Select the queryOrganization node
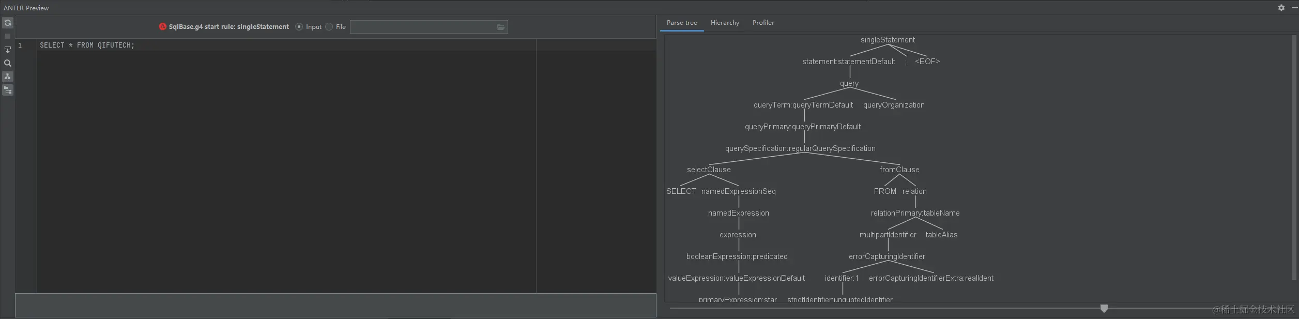 894,105
